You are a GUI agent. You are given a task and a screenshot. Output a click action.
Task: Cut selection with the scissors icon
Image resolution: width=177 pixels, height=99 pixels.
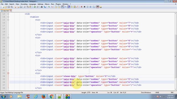(25, 7)
